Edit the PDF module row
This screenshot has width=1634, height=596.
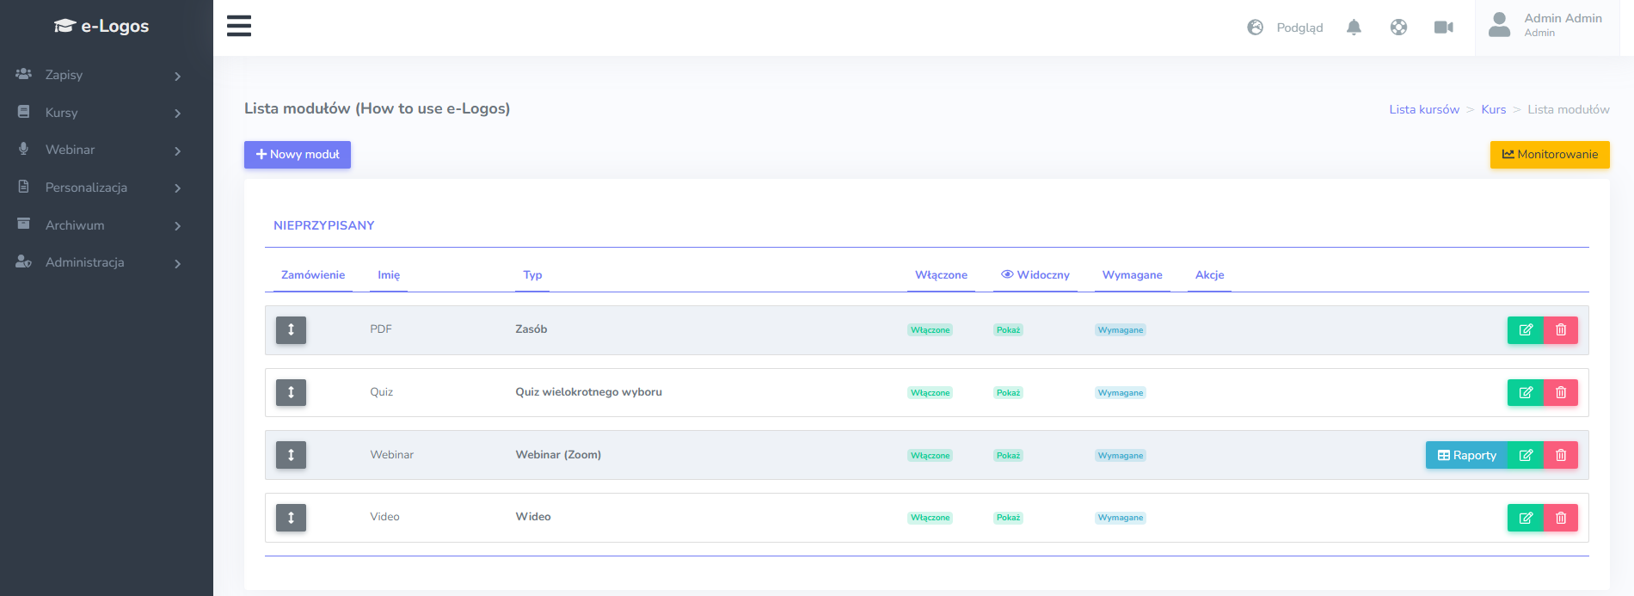[x=1526, y=330]
